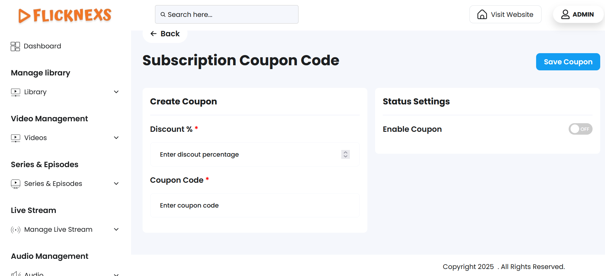Expand the Library menu chevron

[116, 92]
